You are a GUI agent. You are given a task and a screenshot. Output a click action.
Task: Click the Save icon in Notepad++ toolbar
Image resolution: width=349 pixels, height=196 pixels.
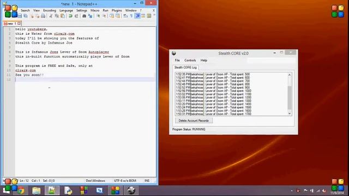click(20, 16)
